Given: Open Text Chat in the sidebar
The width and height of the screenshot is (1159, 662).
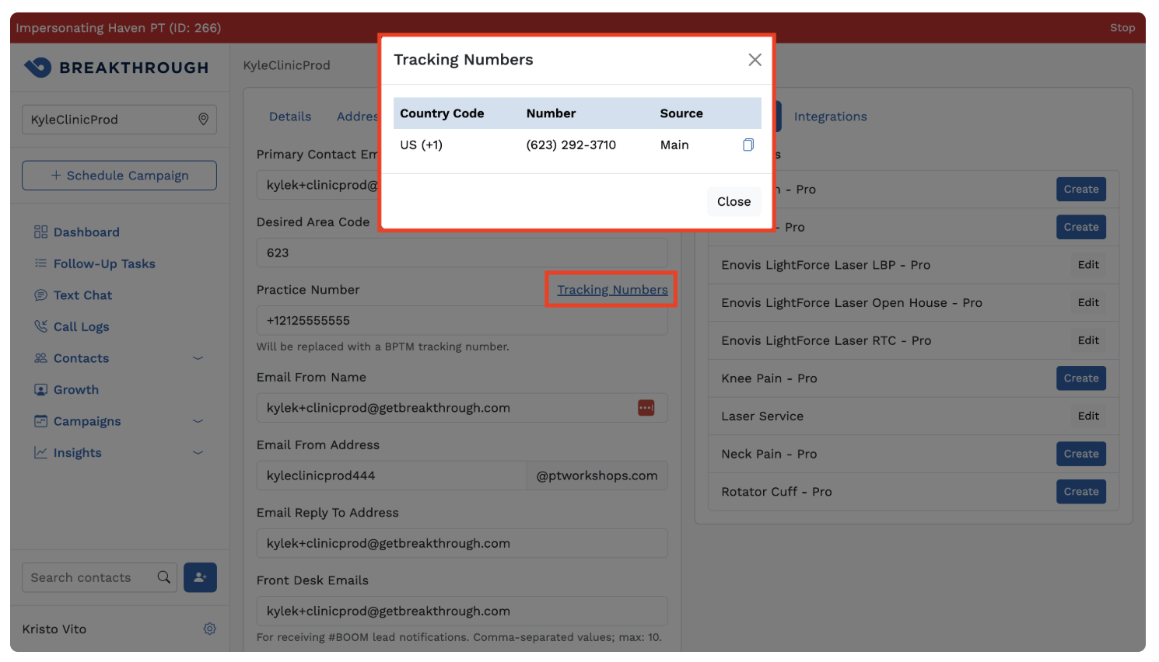Looking at the screenshot, I should [82, 295].
